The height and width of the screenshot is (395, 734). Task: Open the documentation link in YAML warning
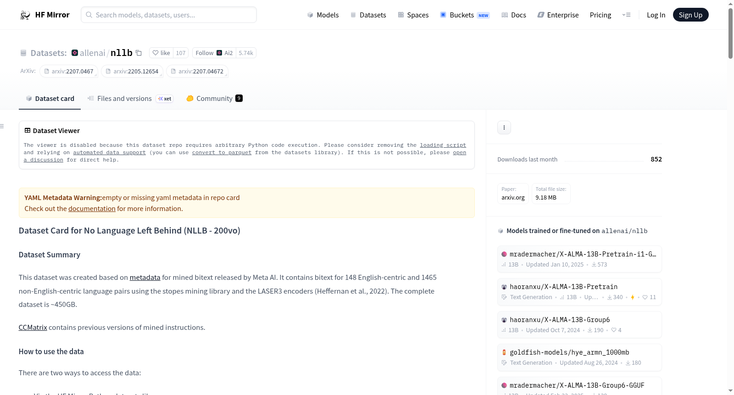92,209
